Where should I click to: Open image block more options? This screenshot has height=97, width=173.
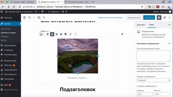pyautogui.click(x=75, y=34)
